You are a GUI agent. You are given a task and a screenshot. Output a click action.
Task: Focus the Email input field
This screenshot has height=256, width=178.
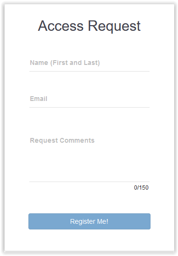[89, 99]
